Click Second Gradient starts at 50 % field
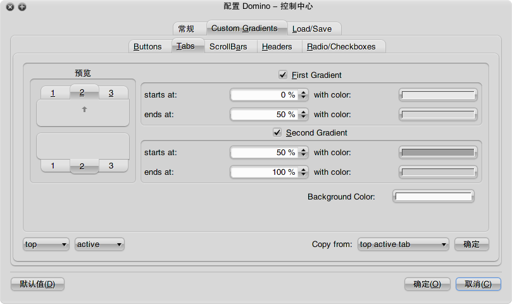This screenshot has width=512, height=304. point(265,153)
